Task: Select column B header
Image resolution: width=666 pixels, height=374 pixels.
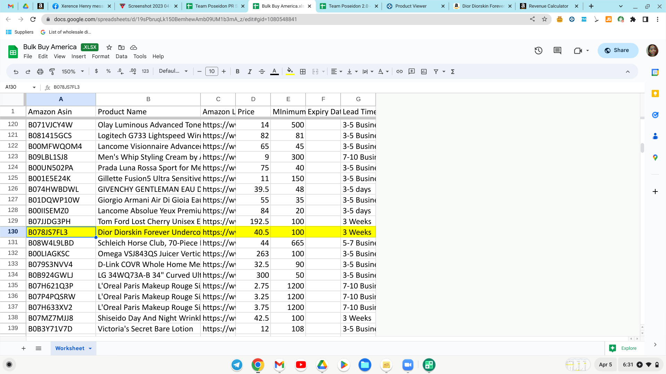Action: tap(148, 99)
